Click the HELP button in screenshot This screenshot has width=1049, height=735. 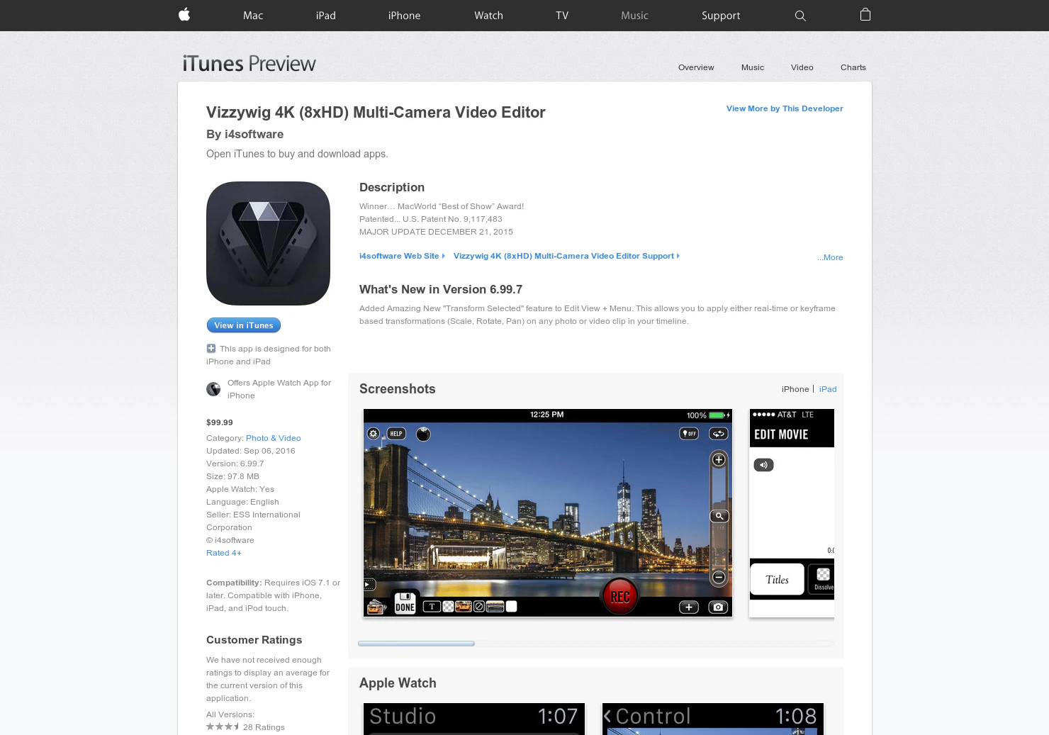[x=396, y=433]
